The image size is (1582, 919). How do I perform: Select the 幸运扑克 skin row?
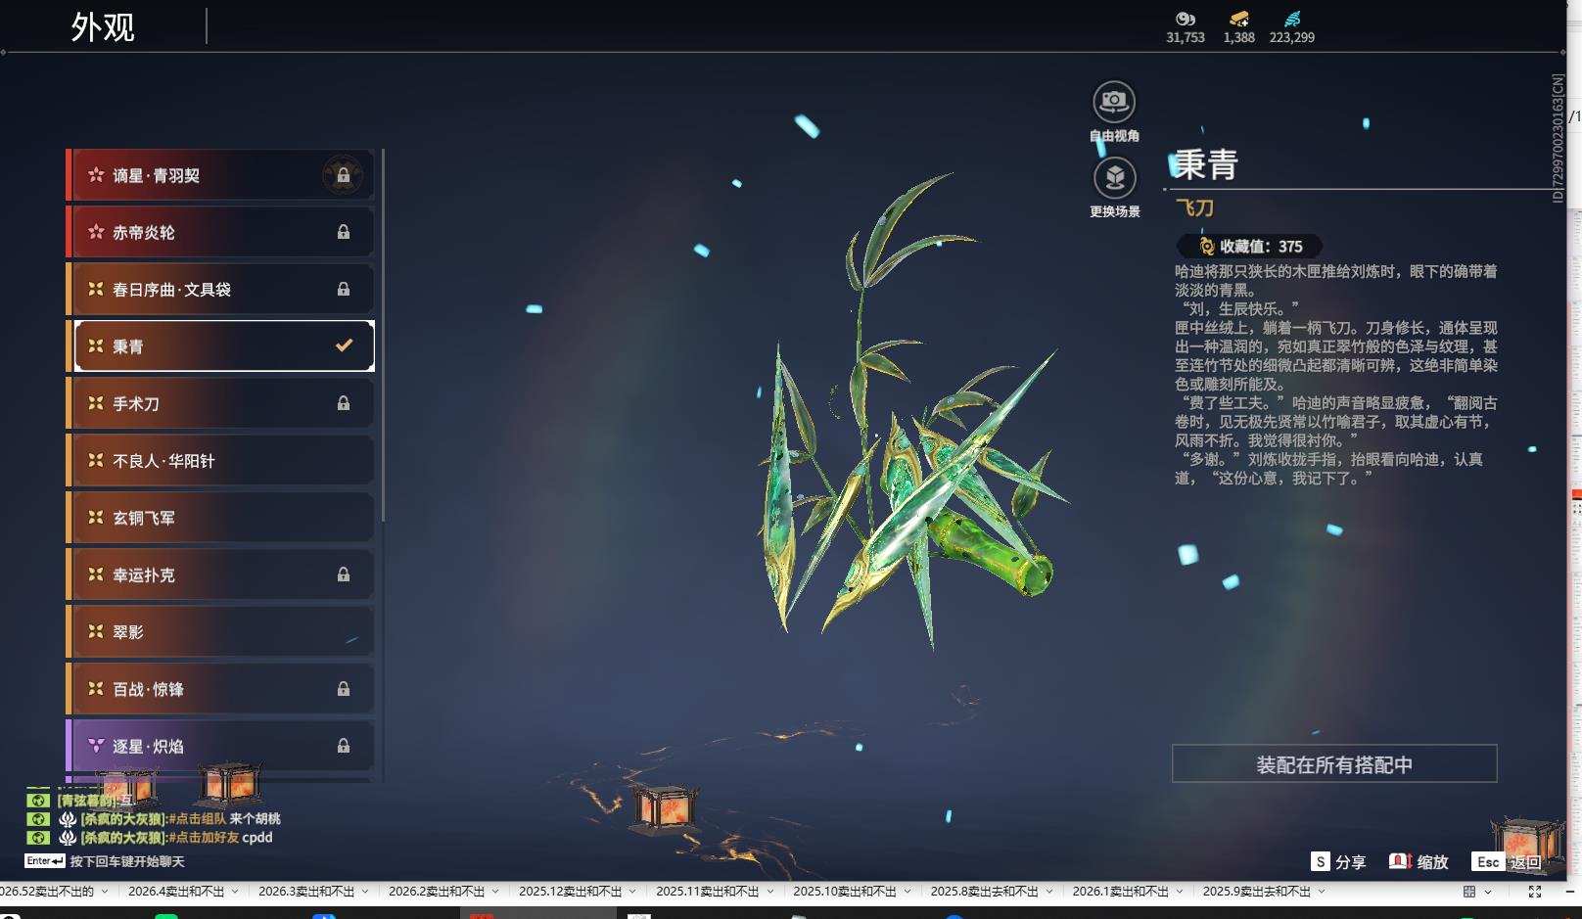[x=220, y=574]
